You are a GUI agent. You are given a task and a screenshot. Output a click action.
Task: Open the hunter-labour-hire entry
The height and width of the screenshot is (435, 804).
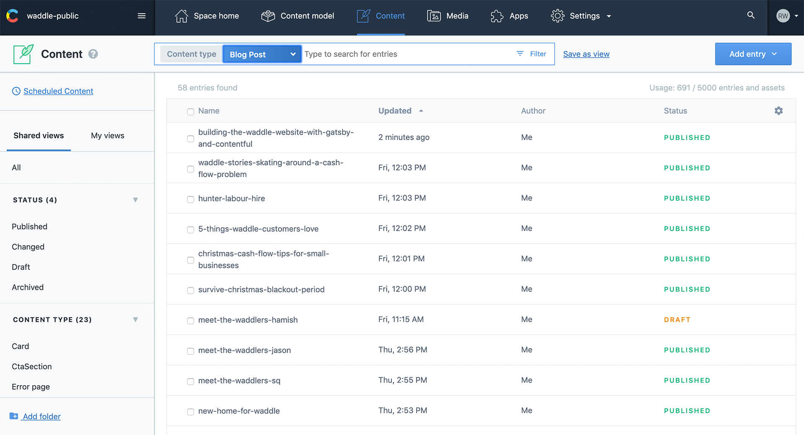pos(232,198)
